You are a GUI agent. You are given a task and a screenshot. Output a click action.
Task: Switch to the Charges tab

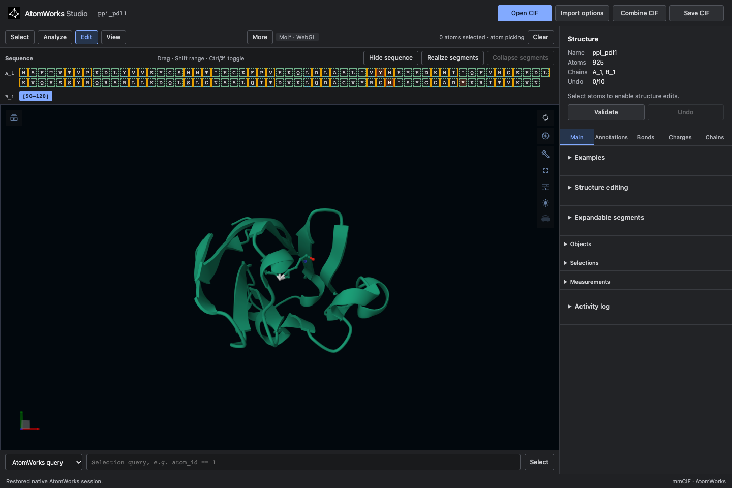point(680,137)
